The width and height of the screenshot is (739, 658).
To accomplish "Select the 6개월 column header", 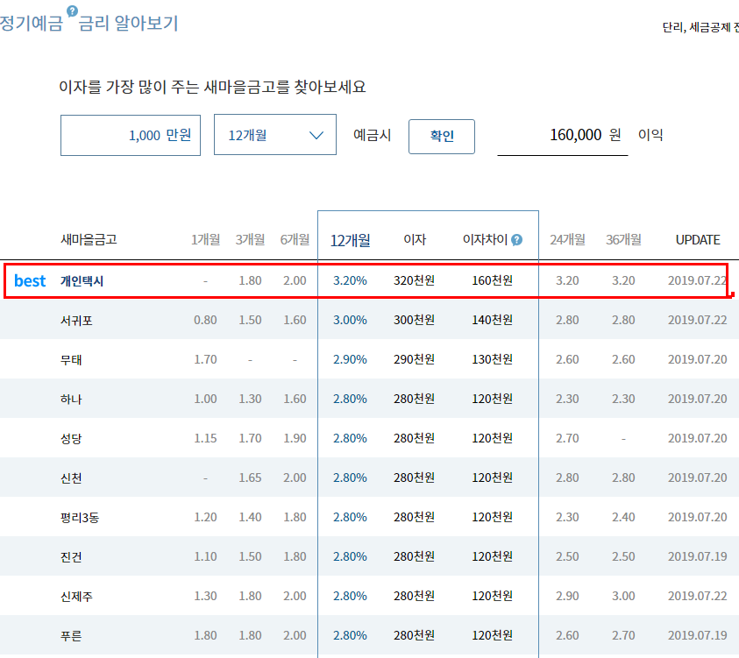I will tap(295, 240).
